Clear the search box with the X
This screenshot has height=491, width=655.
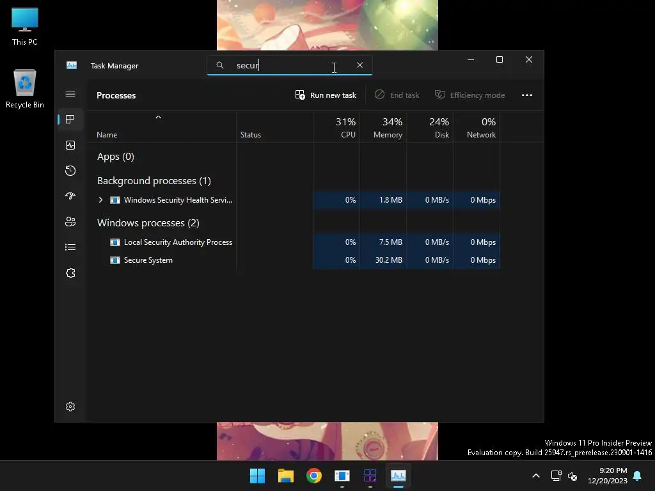pos(359,65)
